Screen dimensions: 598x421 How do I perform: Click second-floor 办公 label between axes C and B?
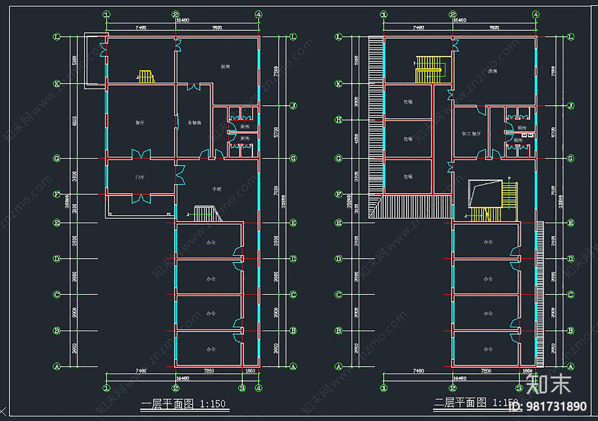click(x=488, y=313)
